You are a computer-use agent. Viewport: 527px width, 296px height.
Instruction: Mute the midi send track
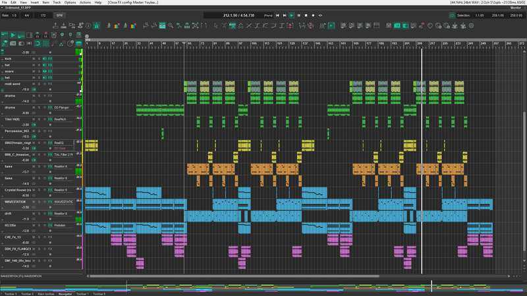coord(34,84)
